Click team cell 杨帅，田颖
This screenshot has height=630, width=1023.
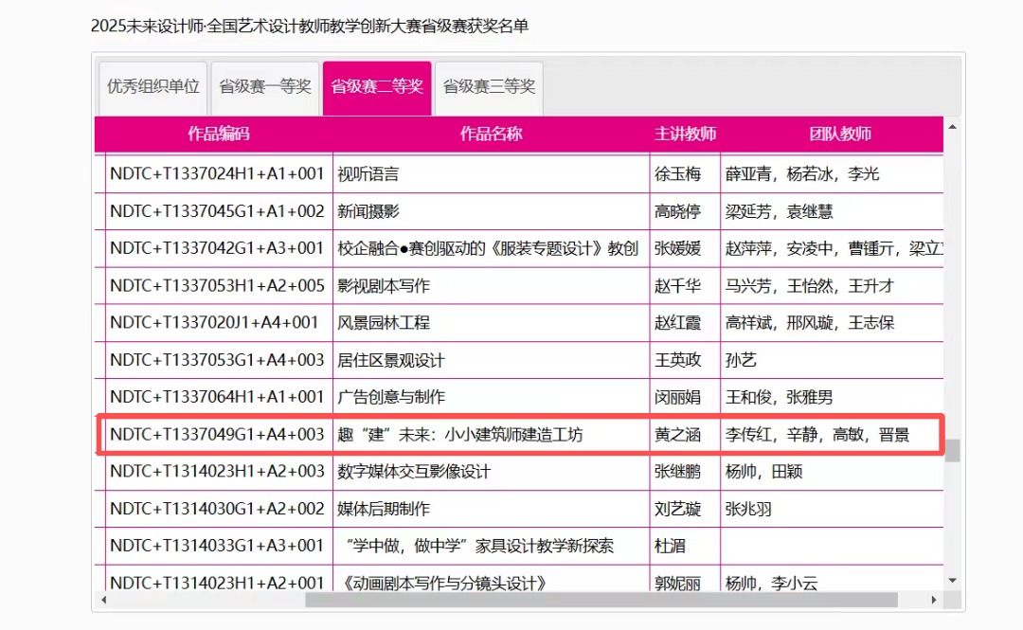(x=763, y=472)
